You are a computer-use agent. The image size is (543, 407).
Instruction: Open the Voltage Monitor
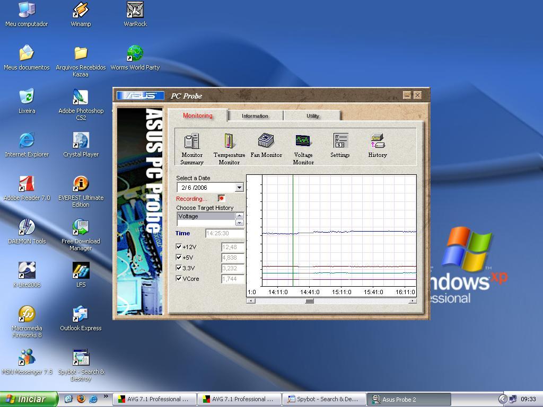click(303, 149)
